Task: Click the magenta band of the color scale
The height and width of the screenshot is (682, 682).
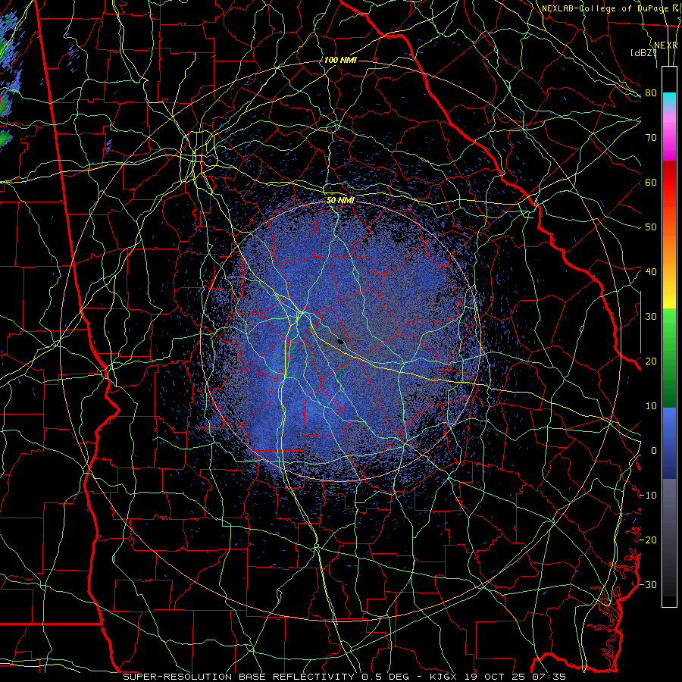Action: (669, 139)
